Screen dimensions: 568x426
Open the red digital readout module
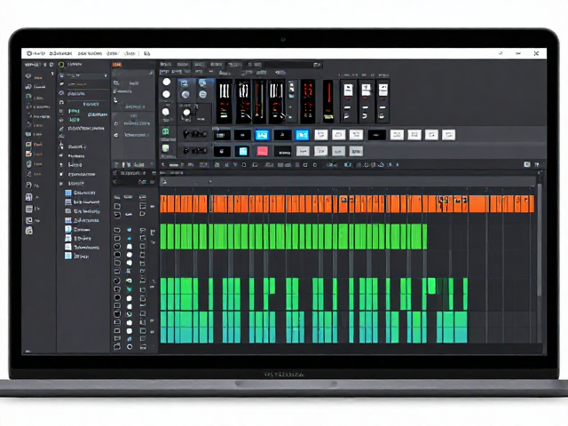pos(307,101)
